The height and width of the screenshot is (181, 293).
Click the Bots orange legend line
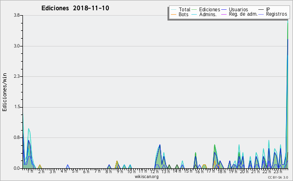coord(173,14)
